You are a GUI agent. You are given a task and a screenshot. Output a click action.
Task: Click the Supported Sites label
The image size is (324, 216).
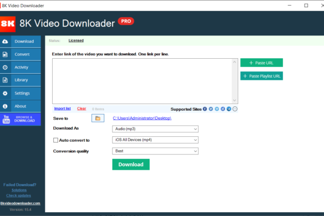click(186, 109)
